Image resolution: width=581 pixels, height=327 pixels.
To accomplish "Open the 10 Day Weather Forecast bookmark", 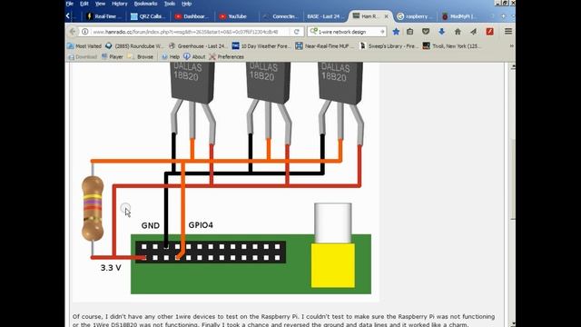I will 261,46.
